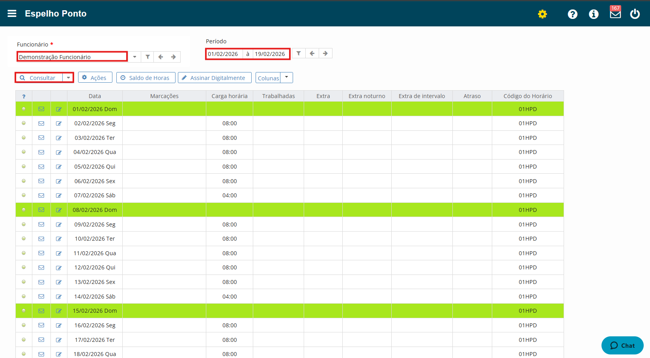Click the Carga horária column header
The height and width of the screenshot is (358, 650).
pos(230,96)
